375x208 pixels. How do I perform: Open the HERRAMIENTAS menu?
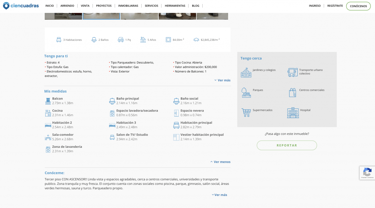point(175,6)
